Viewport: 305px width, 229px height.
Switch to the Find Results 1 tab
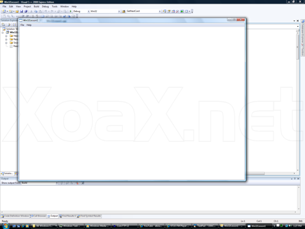click(67, 216)
